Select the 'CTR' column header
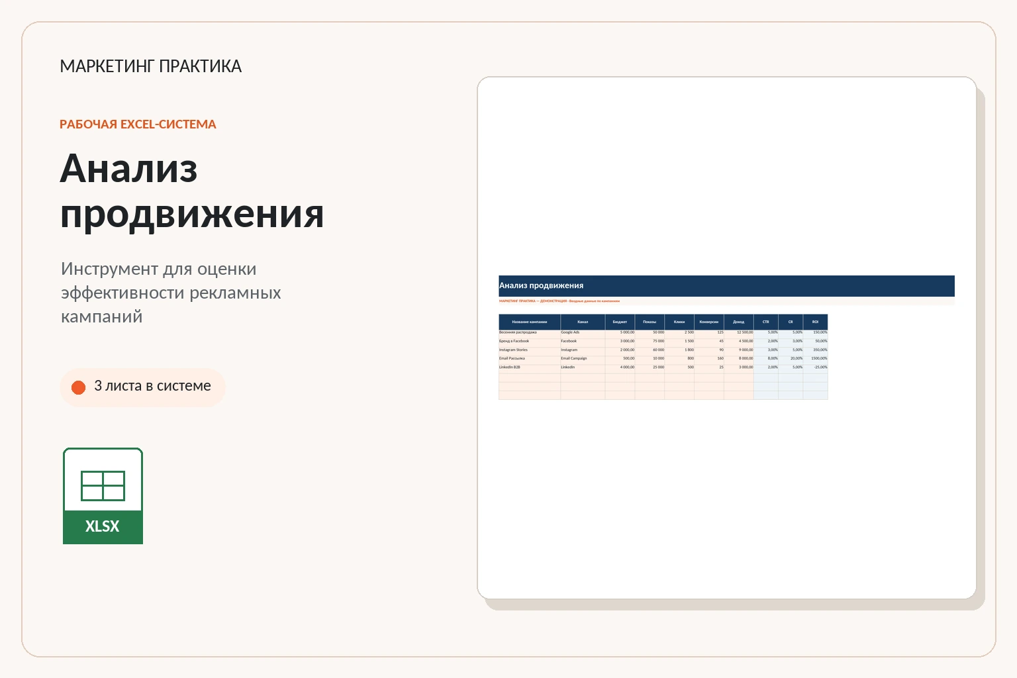This screenshot has width=1017, height=678. 766,322
